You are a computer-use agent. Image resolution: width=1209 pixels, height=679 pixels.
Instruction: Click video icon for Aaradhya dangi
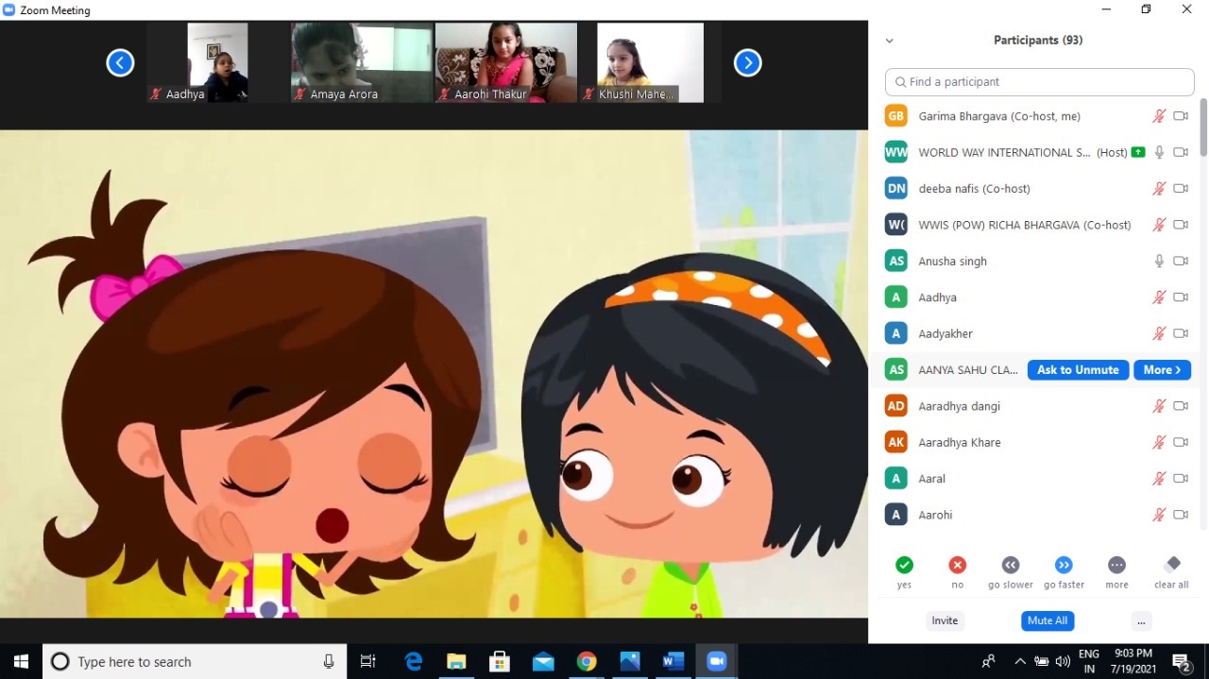point(1181,406)
